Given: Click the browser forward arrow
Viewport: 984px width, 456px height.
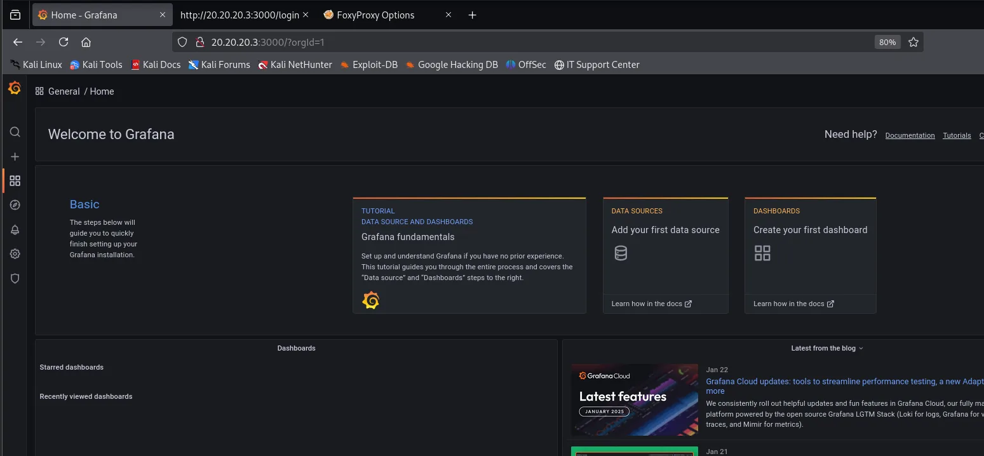Looking at the screenshot, I should [41, 42].
